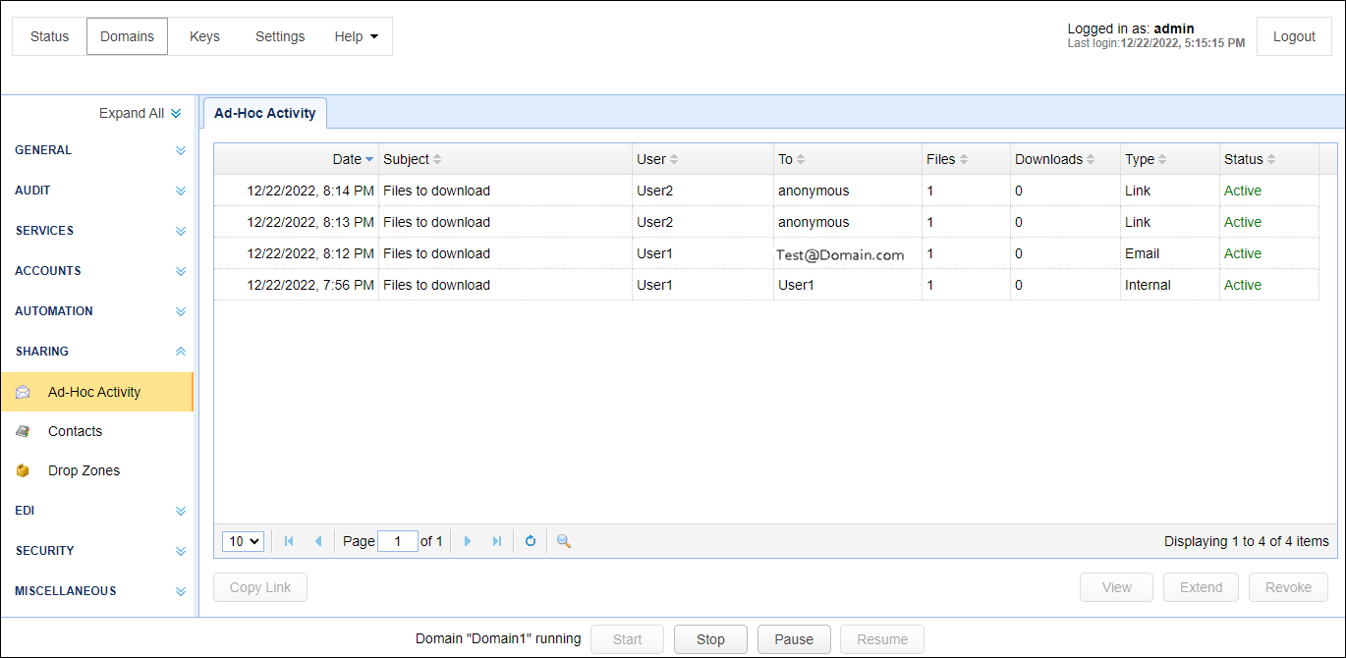The height and width of the screenshot is (658, 1346).
Task: Go to last page icon
Action: point(497,541)
